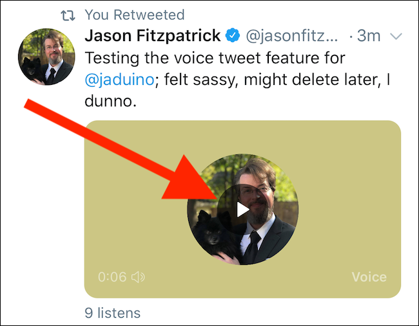Click the 0:06 duration label
The height and width of the screenshot is (326, 419).
[112, 277]
